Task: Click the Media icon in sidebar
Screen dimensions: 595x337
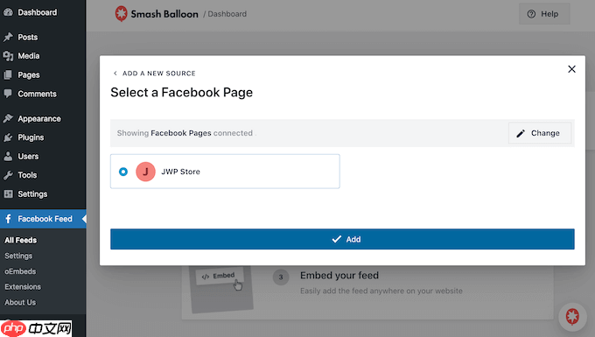Action: tap(8, 56)
